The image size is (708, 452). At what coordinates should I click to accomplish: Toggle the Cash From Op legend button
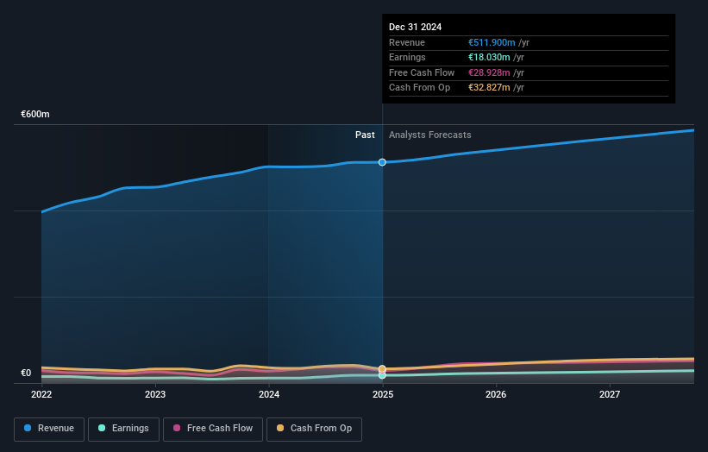pyautogui.click(x=314, y=429)
